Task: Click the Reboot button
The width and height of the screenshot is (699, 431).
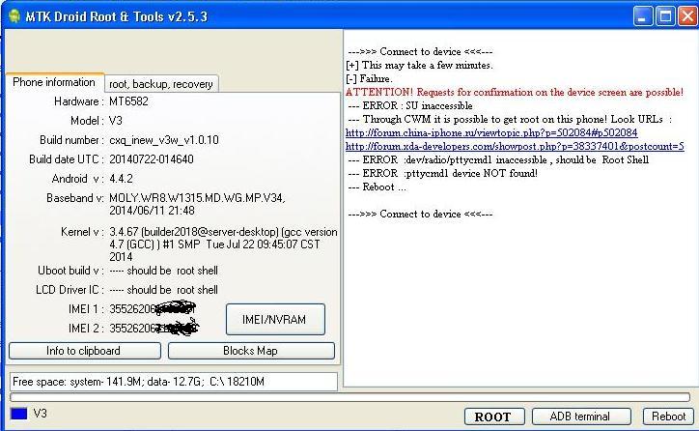Action: [669, 417]
